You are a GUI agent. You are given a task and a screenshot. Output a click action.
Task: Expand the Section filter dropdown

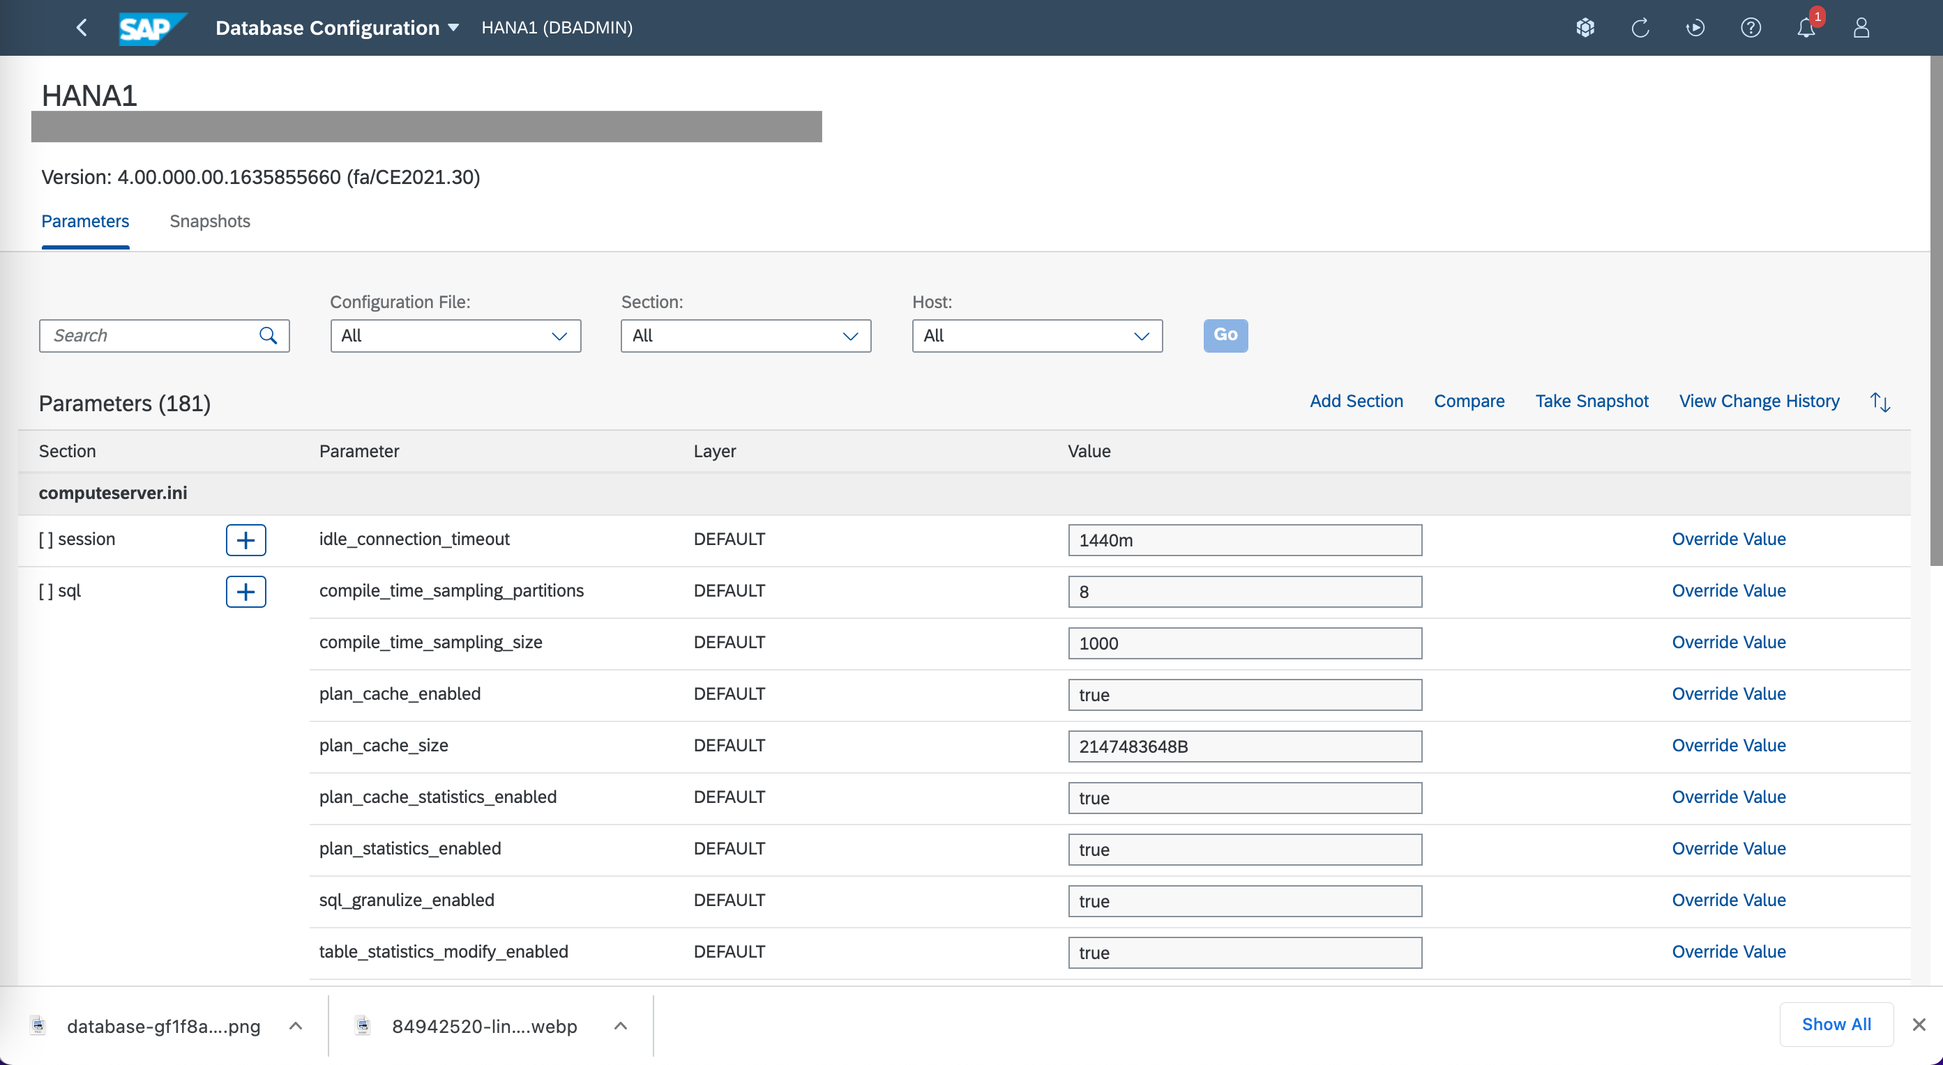point(849,336)
